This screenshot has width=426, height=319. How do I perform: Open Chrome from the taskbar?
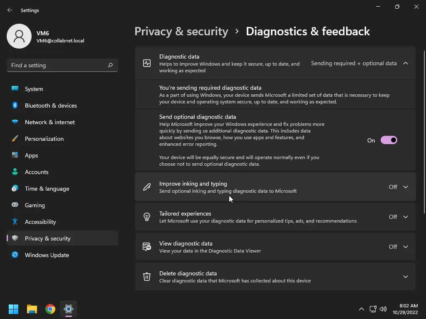tap(50, 309)
